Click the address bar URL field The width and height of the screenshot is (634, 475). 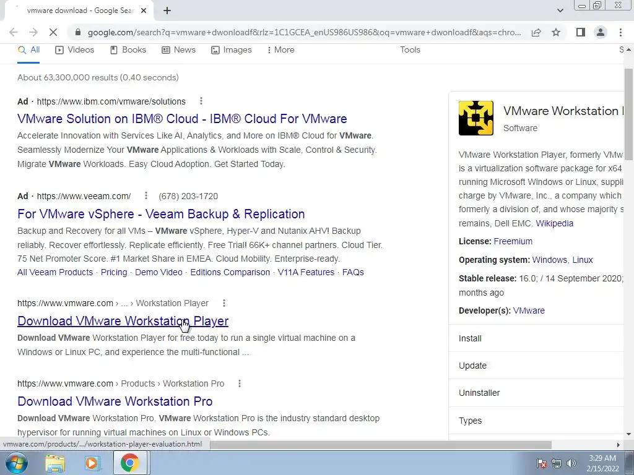point(304,32)
